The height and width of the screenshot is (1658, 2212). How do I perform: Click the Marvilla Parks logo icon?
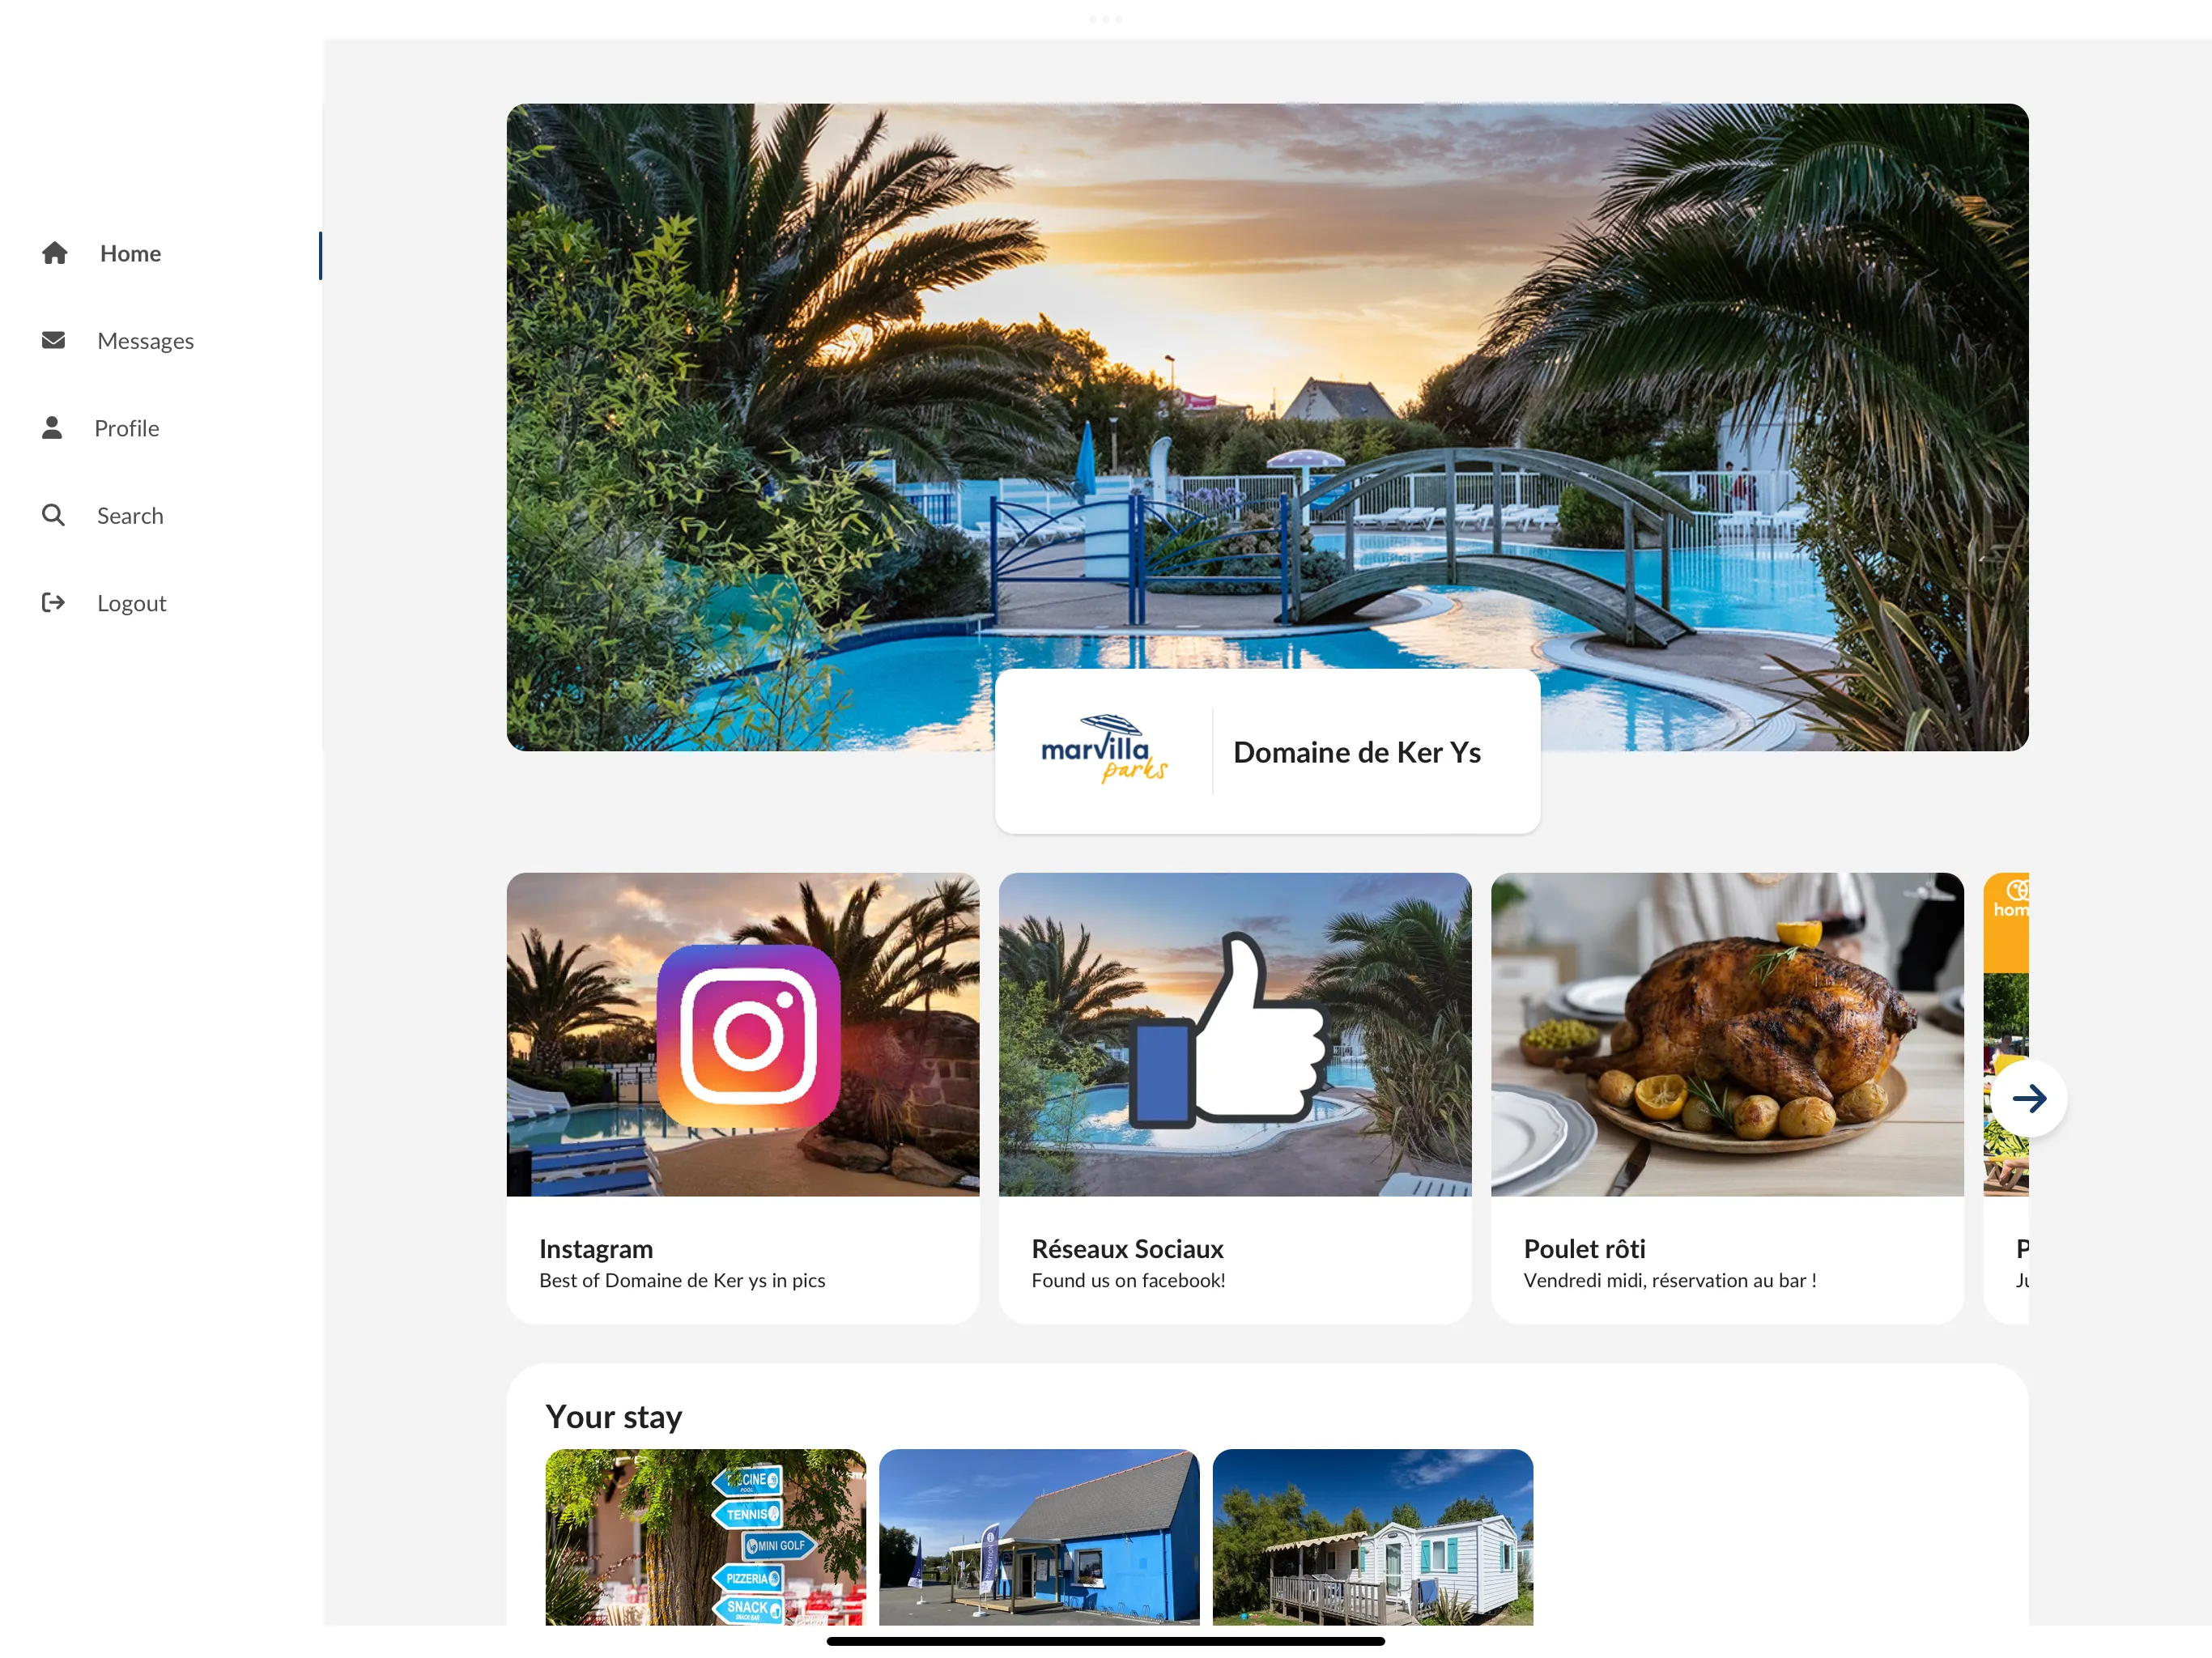point(1103,750)
